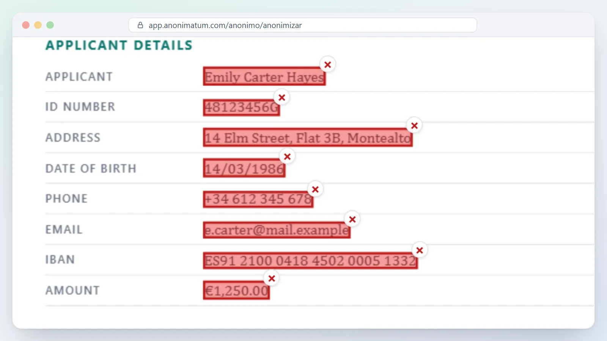
Task: Click the red window close dot
Action: click(26, 25)
